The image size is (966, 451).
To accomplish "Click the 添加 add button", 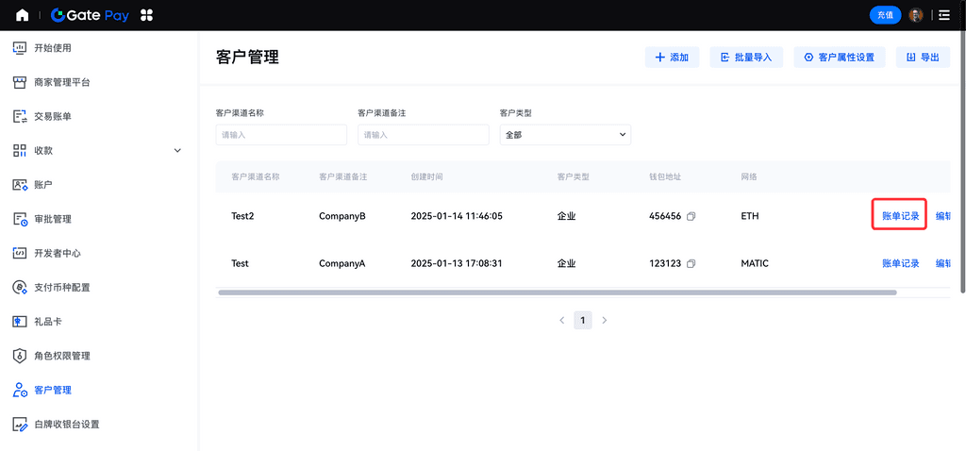I will [x=672, y=58].
